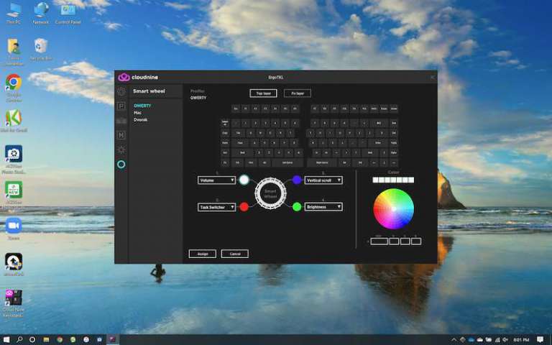552x345 pixels.
Task: Switch to the Fn layer tab
Action: tap(297, 93)
